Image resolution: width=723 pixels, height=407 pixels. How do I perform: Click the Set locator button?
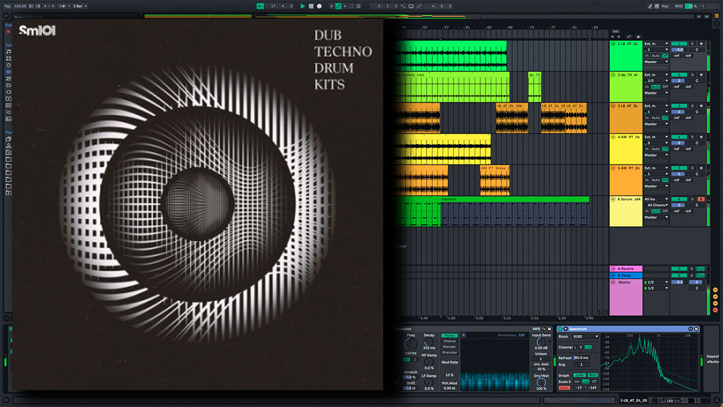pyautogui.click(x=615, y=31)
